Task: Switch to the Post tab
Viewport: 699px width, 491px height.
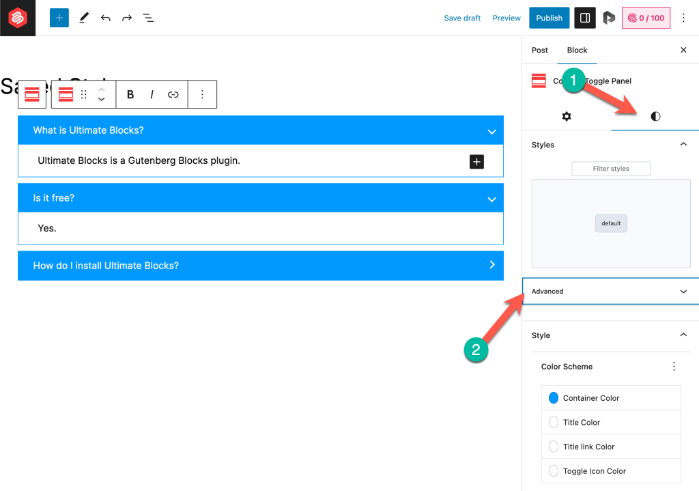Action: [x=539, y=50]
